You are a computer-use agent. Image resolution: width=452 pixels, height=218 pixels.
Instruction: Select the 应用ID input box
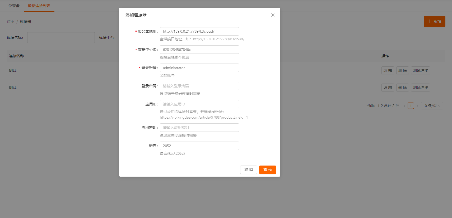199,104
